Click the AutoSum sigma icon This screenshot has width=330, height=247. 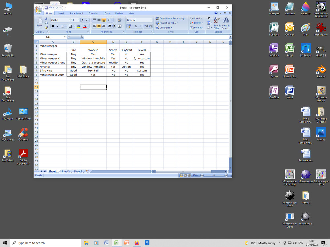(x=209, y=19)
